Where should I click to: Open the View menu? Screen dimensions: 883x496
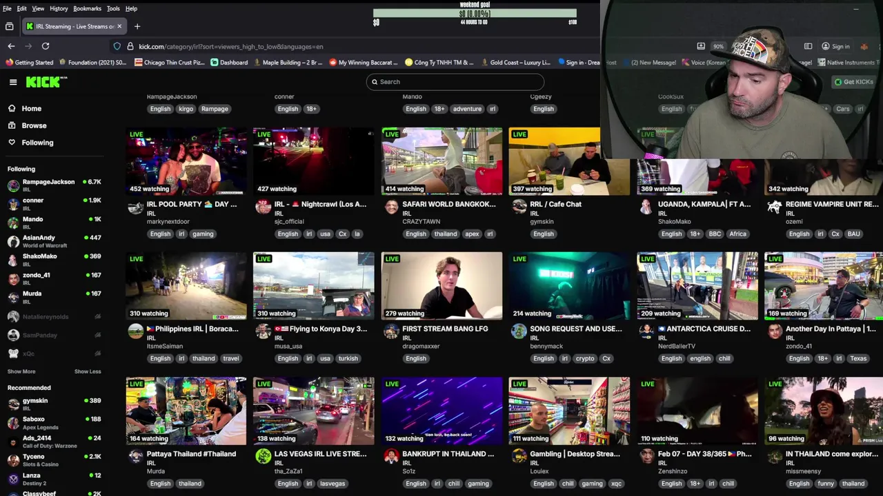(x=38, y=8)
